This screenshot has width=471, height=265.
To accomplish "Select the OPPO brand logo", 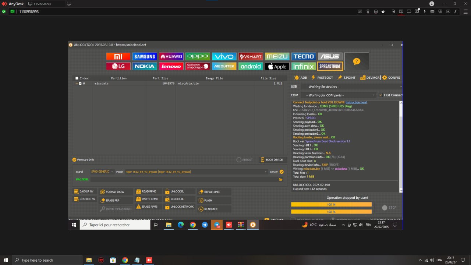I will coord(198,56).
